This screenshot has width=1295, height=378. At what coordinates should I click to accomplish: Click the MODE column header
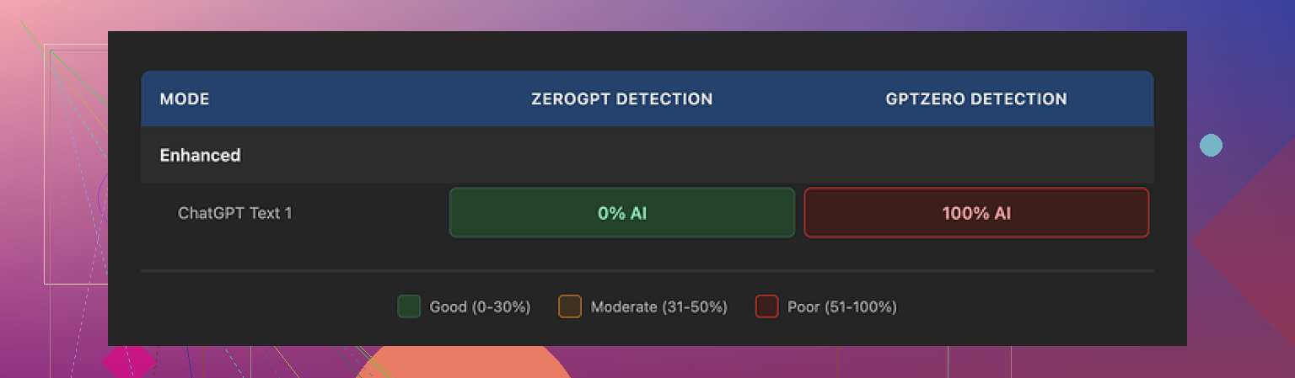coord(185,99)
